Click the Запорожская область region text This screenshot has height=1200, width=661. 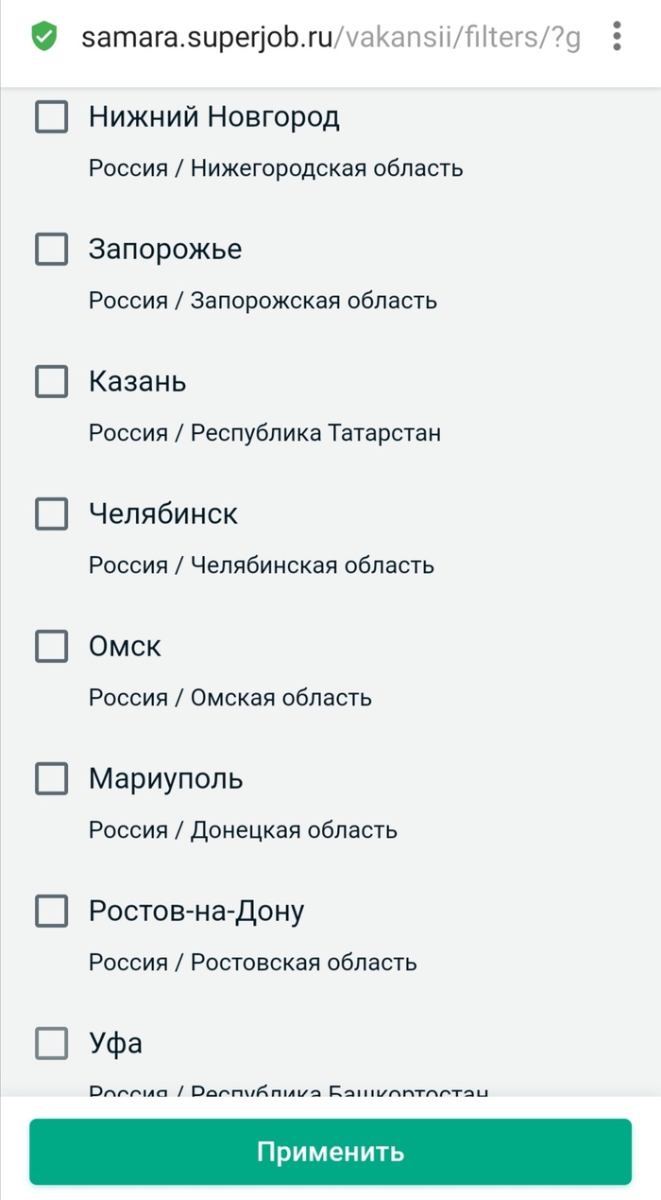(262, 300)
